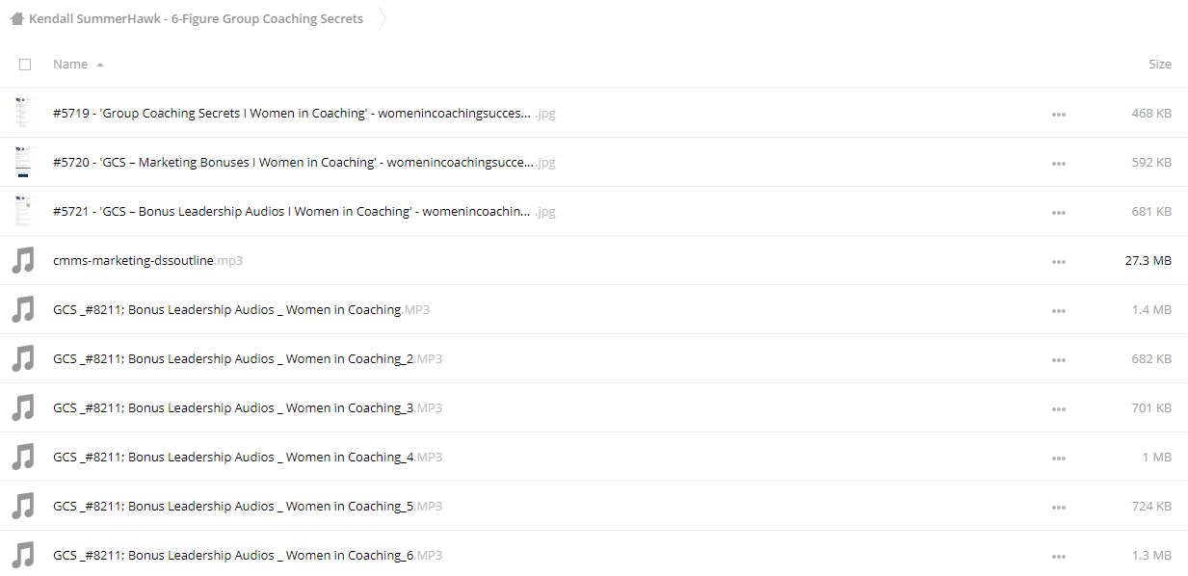Open more-actions menu for #5721 jpg row
The height and width of the screenshot is (576, 1188).
click(x=1059, y=212)
